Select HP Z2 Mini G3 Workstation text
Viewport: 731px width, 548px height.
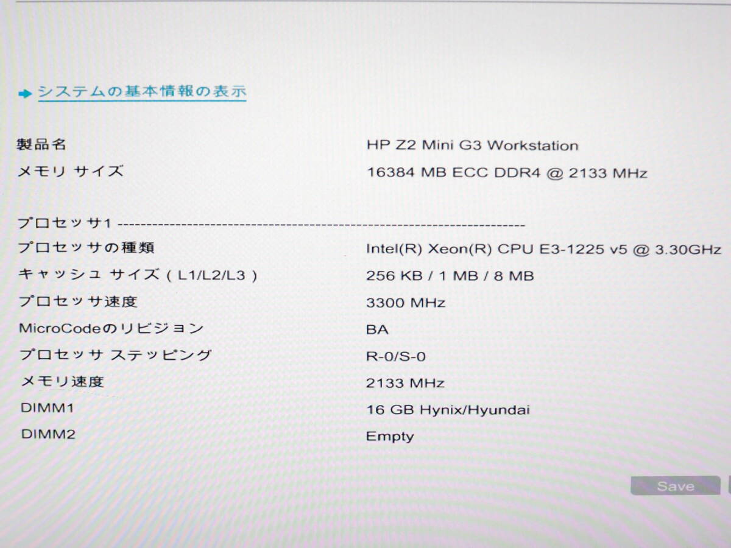point(473,146)
